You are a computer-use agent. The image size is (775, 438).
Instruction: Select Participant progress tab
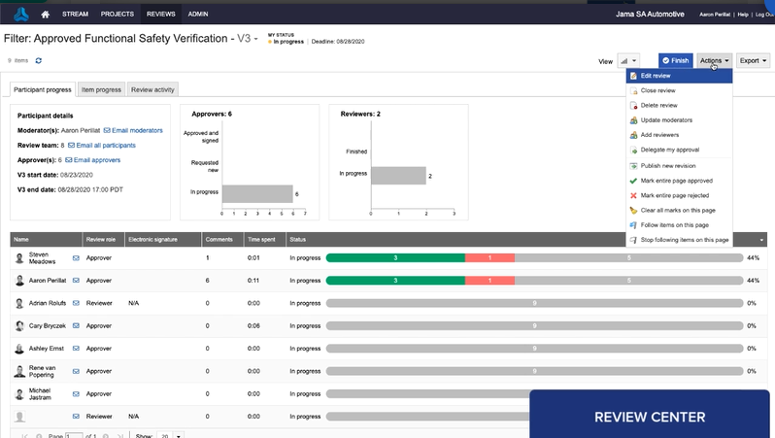point(43,89)
